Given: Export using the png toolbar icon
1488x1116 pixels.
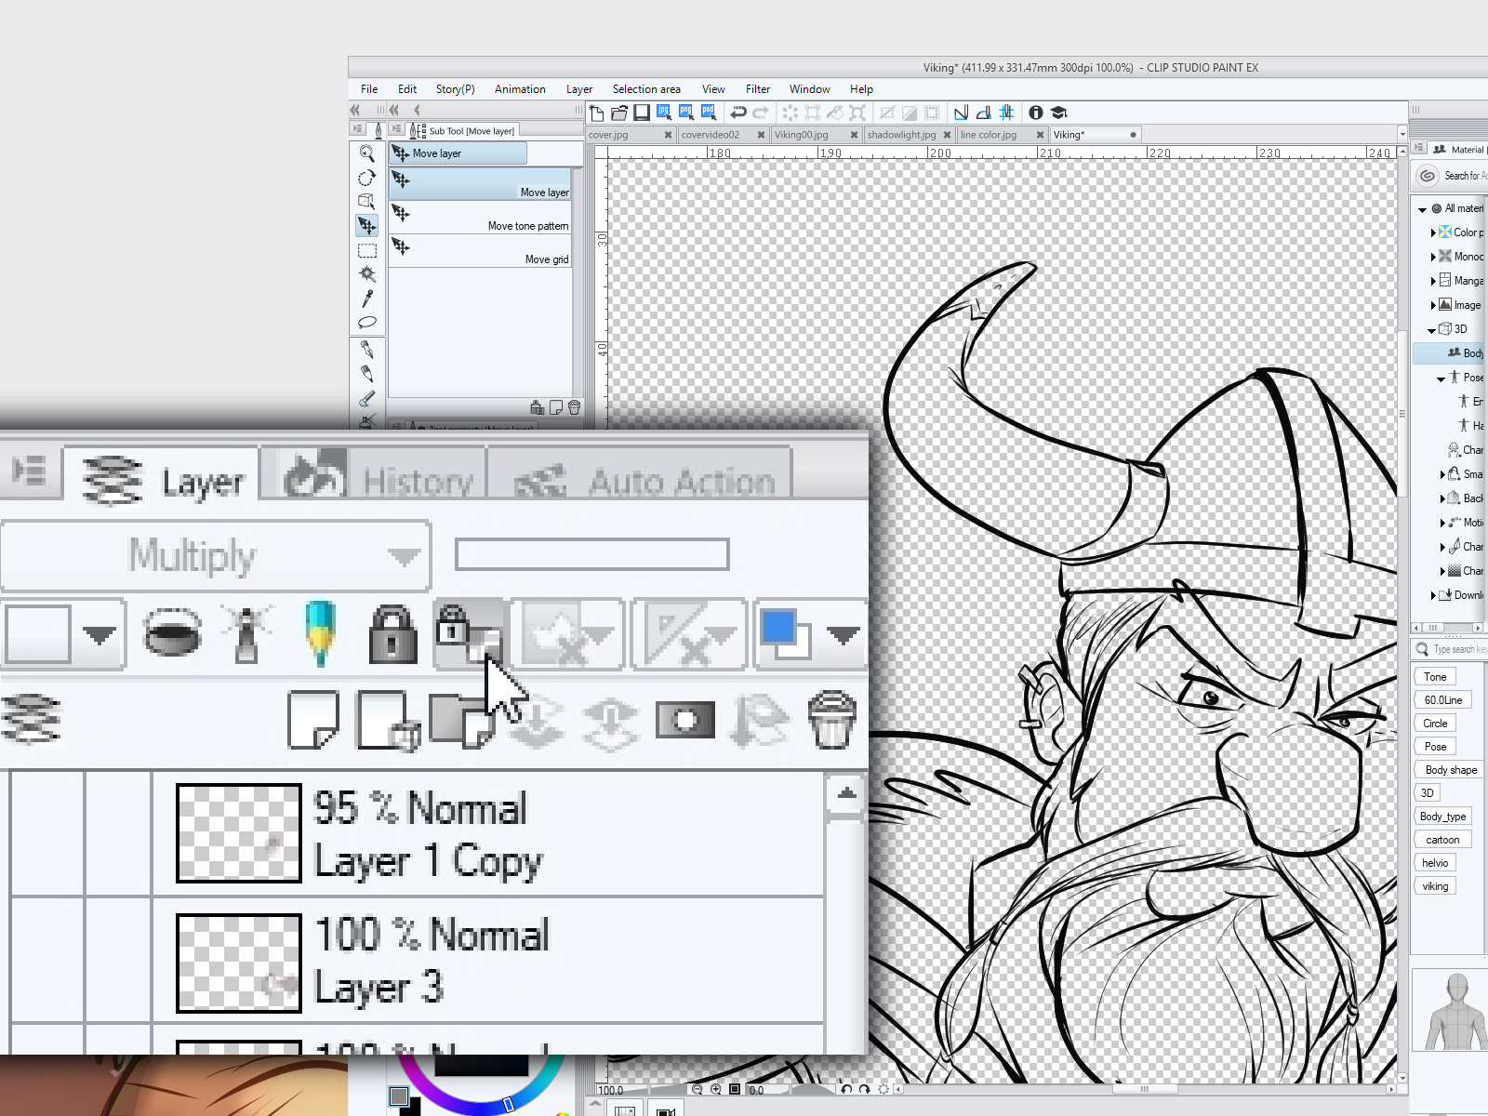Looking at the screenshot, I should (686, 113).
